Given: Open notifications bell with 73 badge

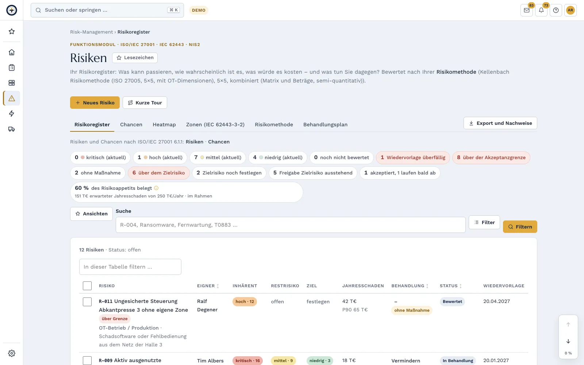Looking at the screenshot, I should (541, 10).
